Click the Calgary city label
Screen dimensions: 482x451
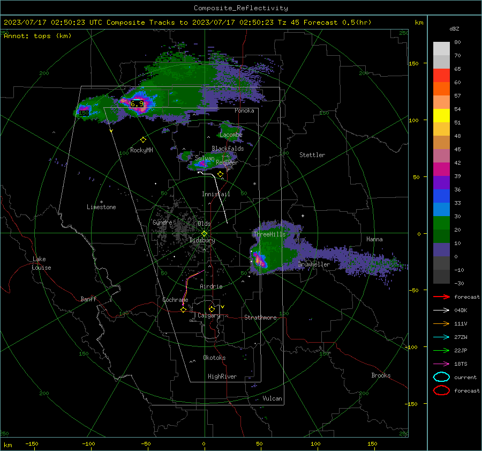209,315
